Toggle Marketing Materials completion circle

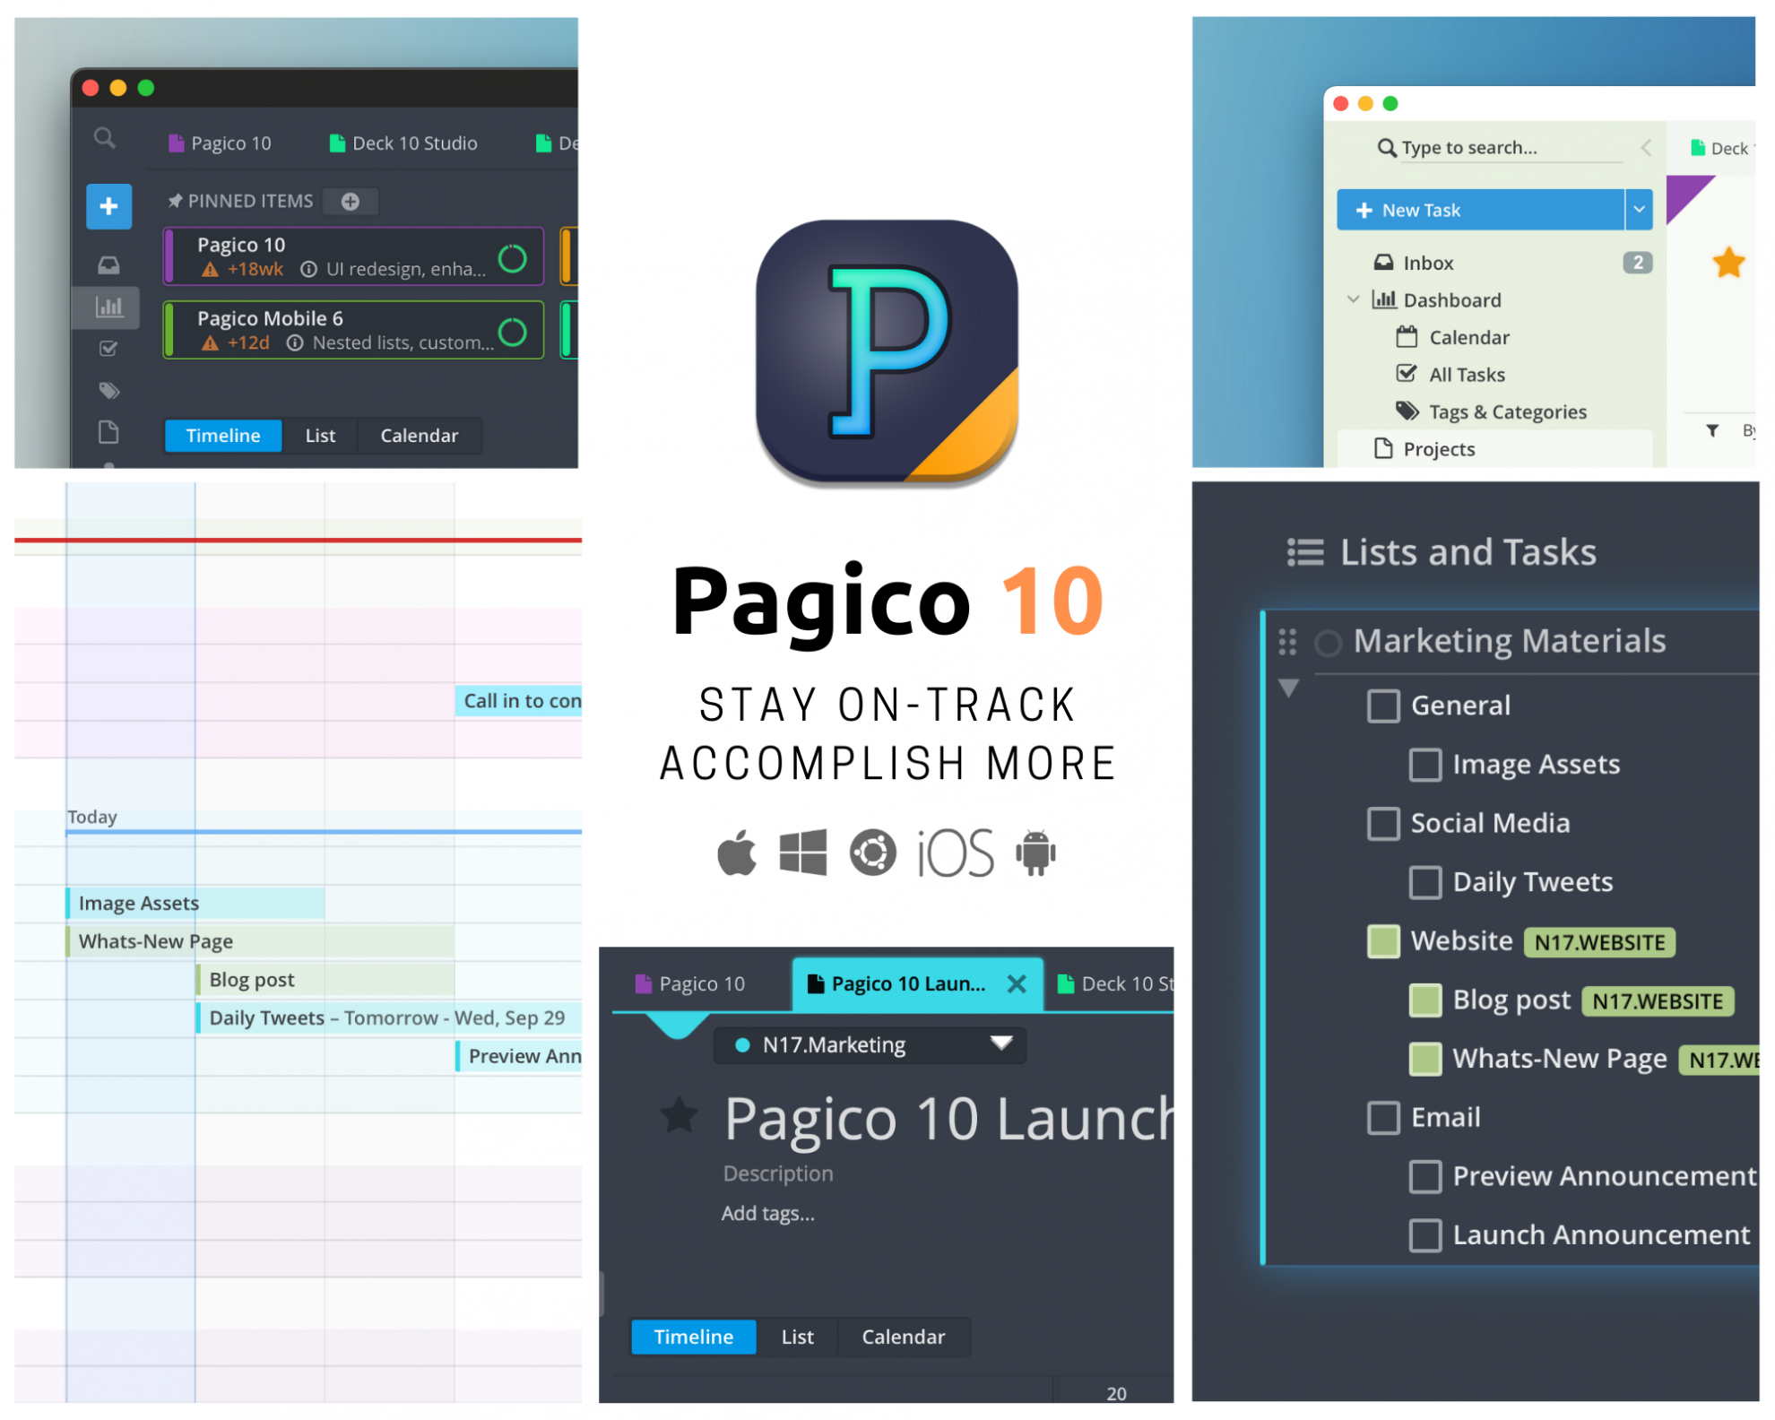click(1328, 643)
